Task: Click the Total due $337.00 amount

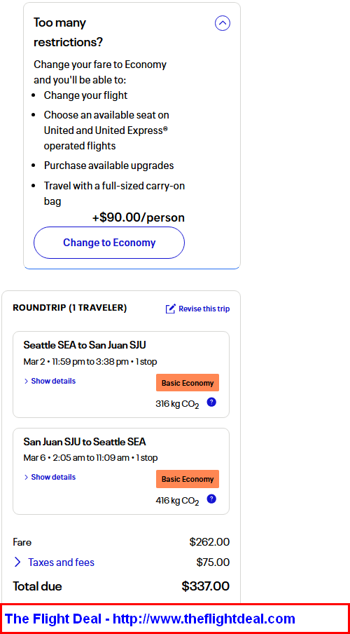Action: pos(206,586)
